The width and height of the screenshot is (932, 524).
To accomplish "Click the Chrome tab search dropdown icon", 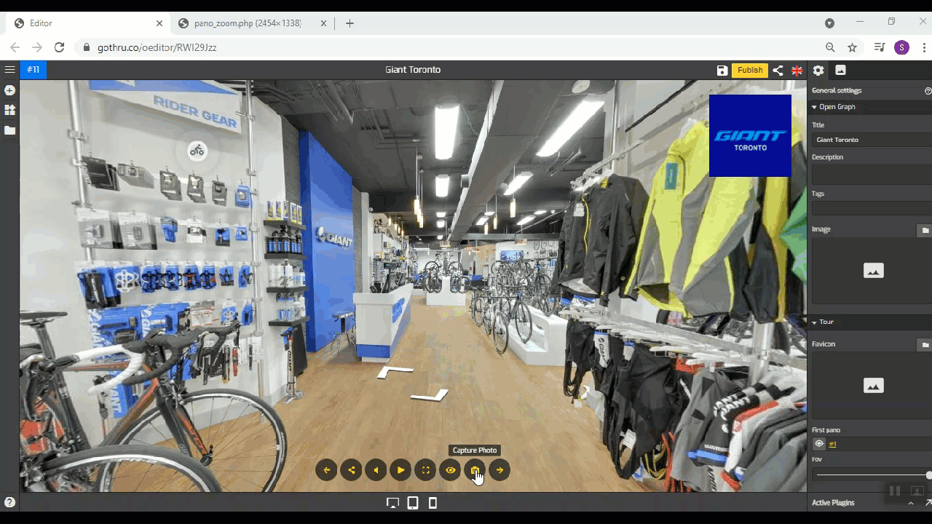I will coord(829,23).
